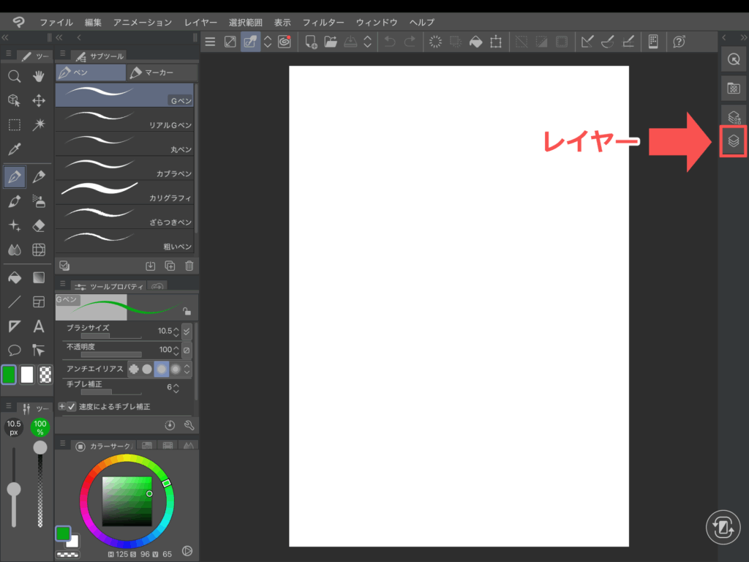The width and height of the screenshot is (749, 562).
Task: Select the Eraser tool
Action: (39, 225)
